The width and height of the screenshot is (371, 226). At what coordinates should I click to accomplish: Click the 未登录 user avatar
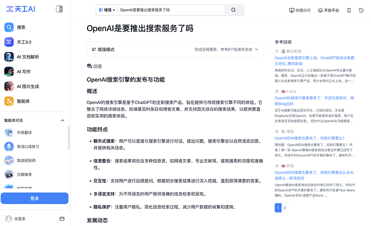click(x=9, y=219)
